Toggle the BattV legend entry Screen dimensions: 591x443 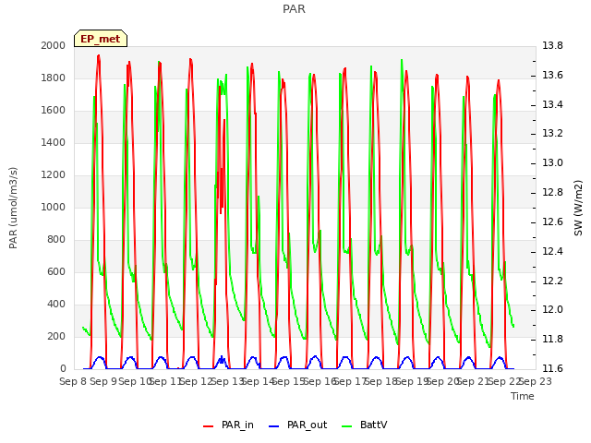pos(364,425)
